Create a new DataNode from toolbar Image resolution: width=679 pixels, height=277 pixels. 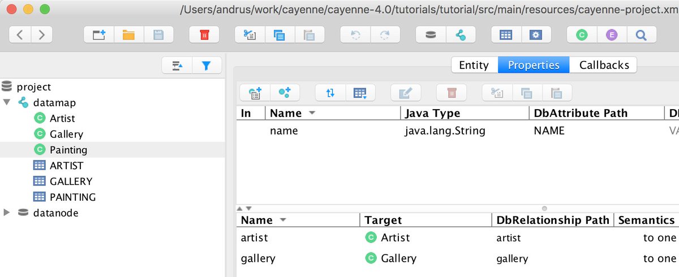point(431,35)
